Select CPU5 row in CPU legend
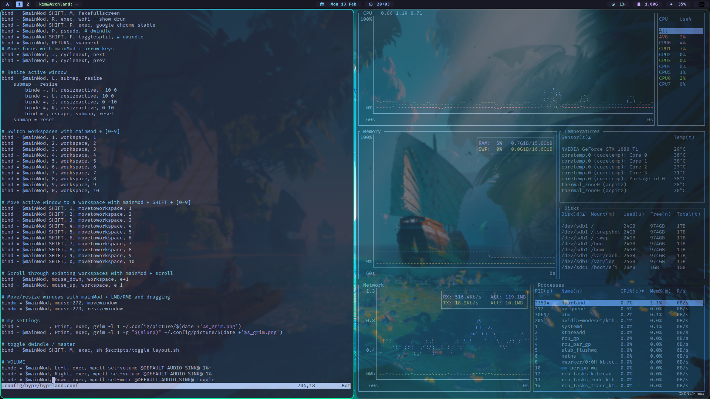The image size is (710, 399). pyautogui.click(x=681, y=72)
